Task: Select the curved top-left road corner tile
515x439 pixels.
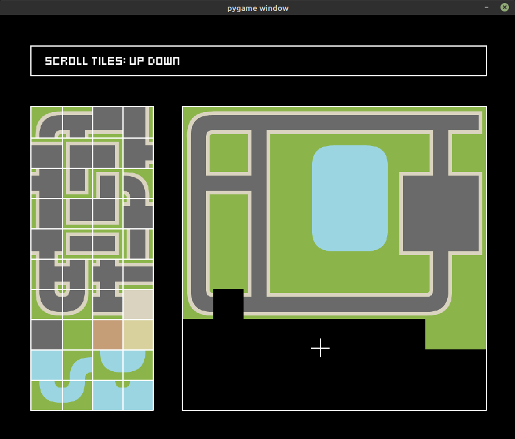Action: click(x=47, y=122)
